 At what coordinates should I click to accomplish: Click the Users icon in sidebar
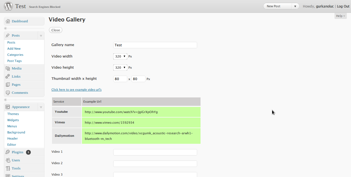click(8, 160)
